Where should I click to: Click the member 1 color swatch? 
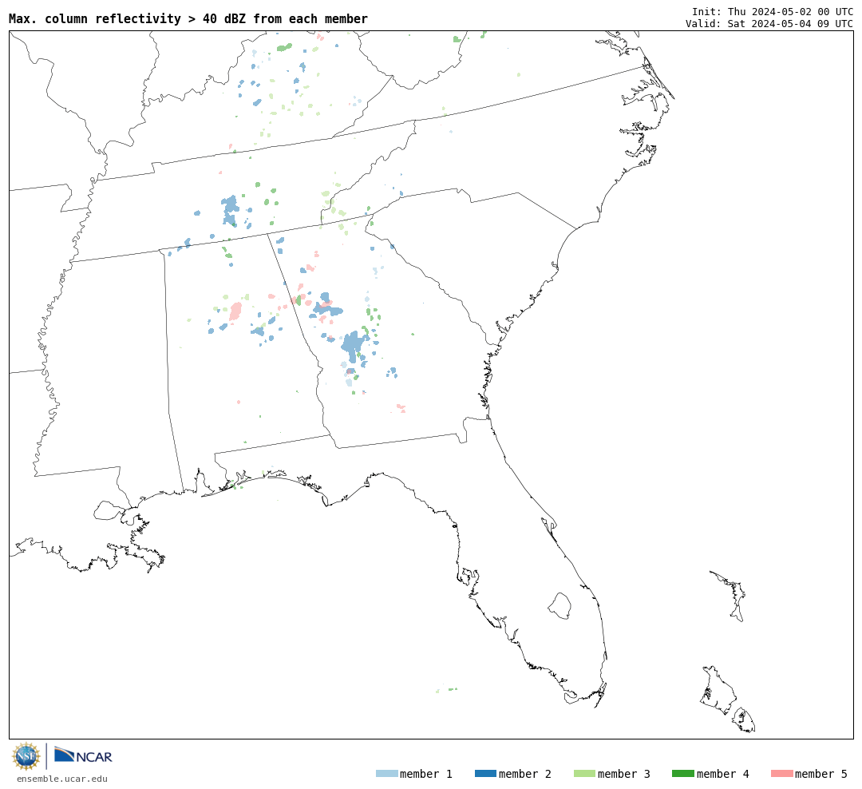click(386, 774)
